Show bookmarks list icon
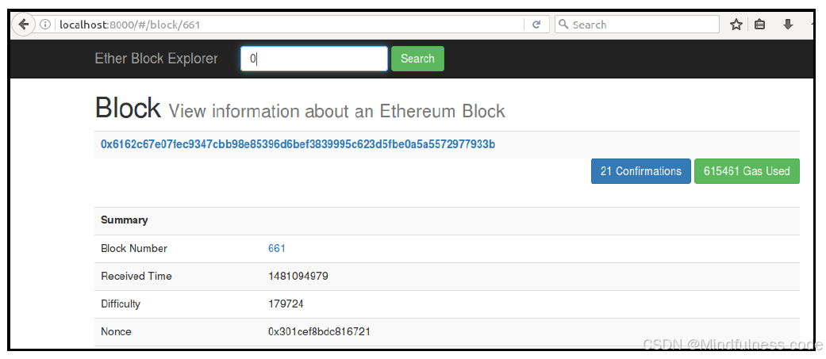826x359 pixels. [759, 25]
